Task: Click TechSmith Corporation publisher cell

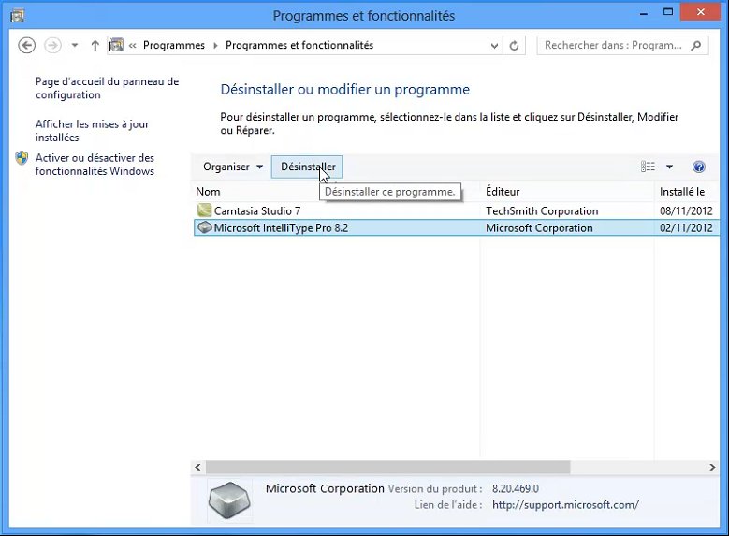Action: point(542,210)
